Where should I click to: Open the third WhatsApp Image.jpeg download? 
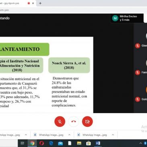pyautogui.click(x=95, y=135)
